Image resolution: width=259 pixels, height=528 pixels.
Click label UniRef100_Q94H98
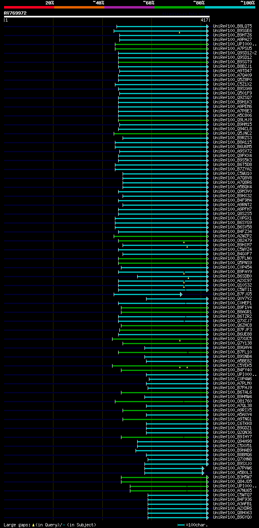point(232,441)
